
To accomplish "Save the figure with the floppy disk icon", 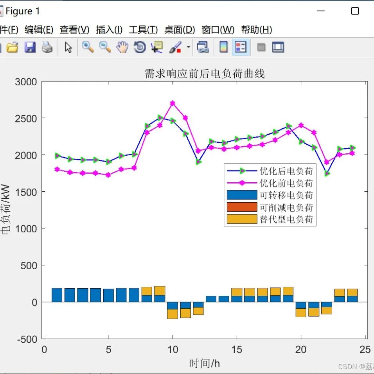I will click(x=30, y=47).
